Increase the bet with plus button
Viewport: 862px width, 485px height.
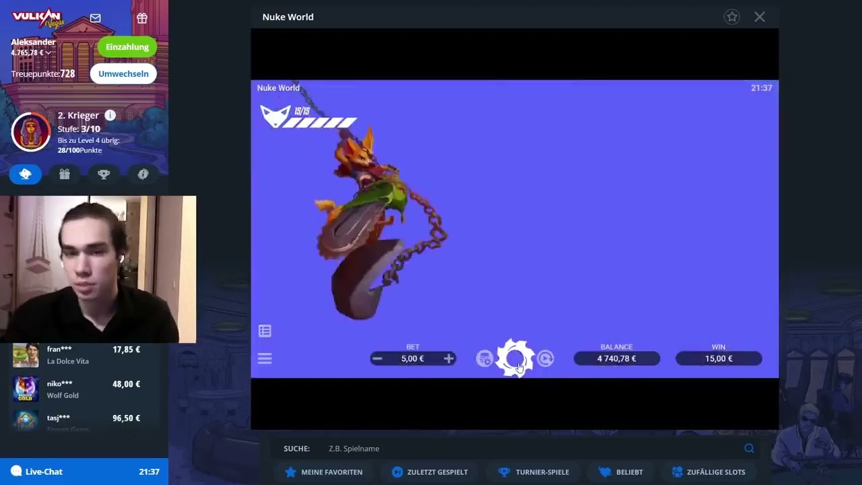[449, 358]
